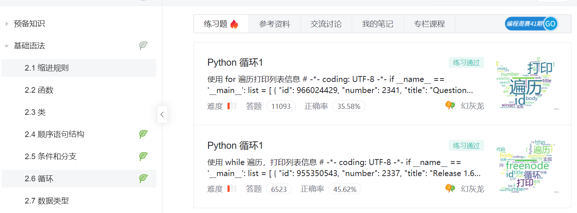Click the leaf icon beside 2.4 顺序语句结构

tap(144, 134)
